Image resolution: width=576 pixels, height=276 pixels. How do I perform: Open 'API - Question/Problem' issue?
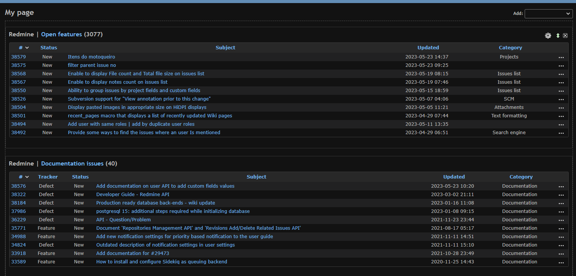pyautogui.click(x=123, y=220)
